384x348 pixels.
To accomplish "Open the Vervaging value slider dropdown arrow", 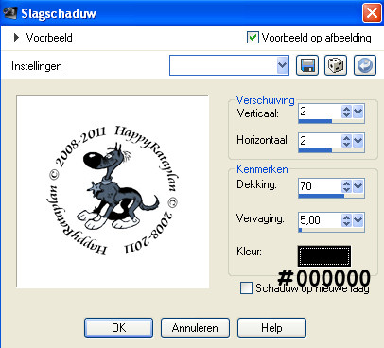I will point(358,220).
